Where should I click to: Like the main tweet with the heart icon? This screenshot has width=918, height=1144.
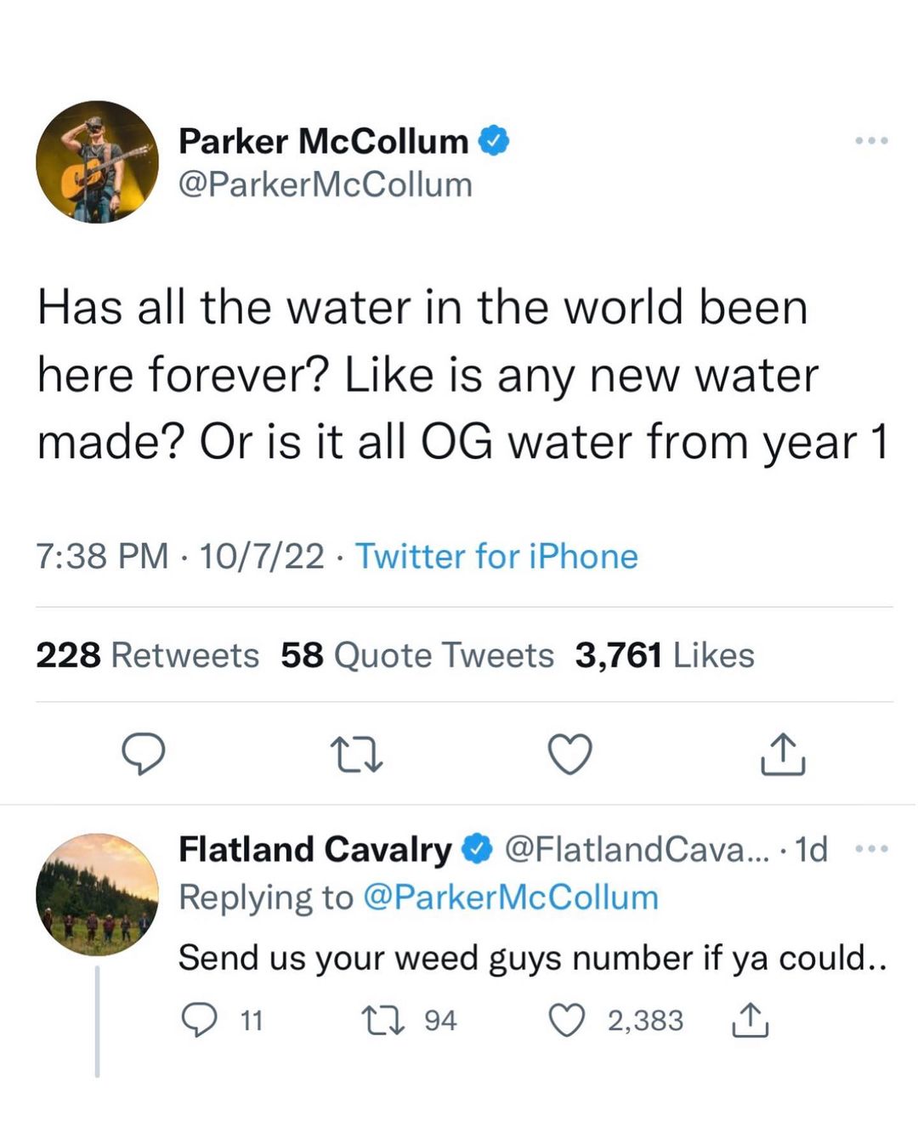pyautogui.click(x=569, y=755)
